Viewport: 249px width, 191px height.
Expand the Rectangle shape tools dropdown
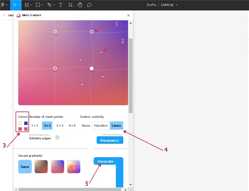42,5
